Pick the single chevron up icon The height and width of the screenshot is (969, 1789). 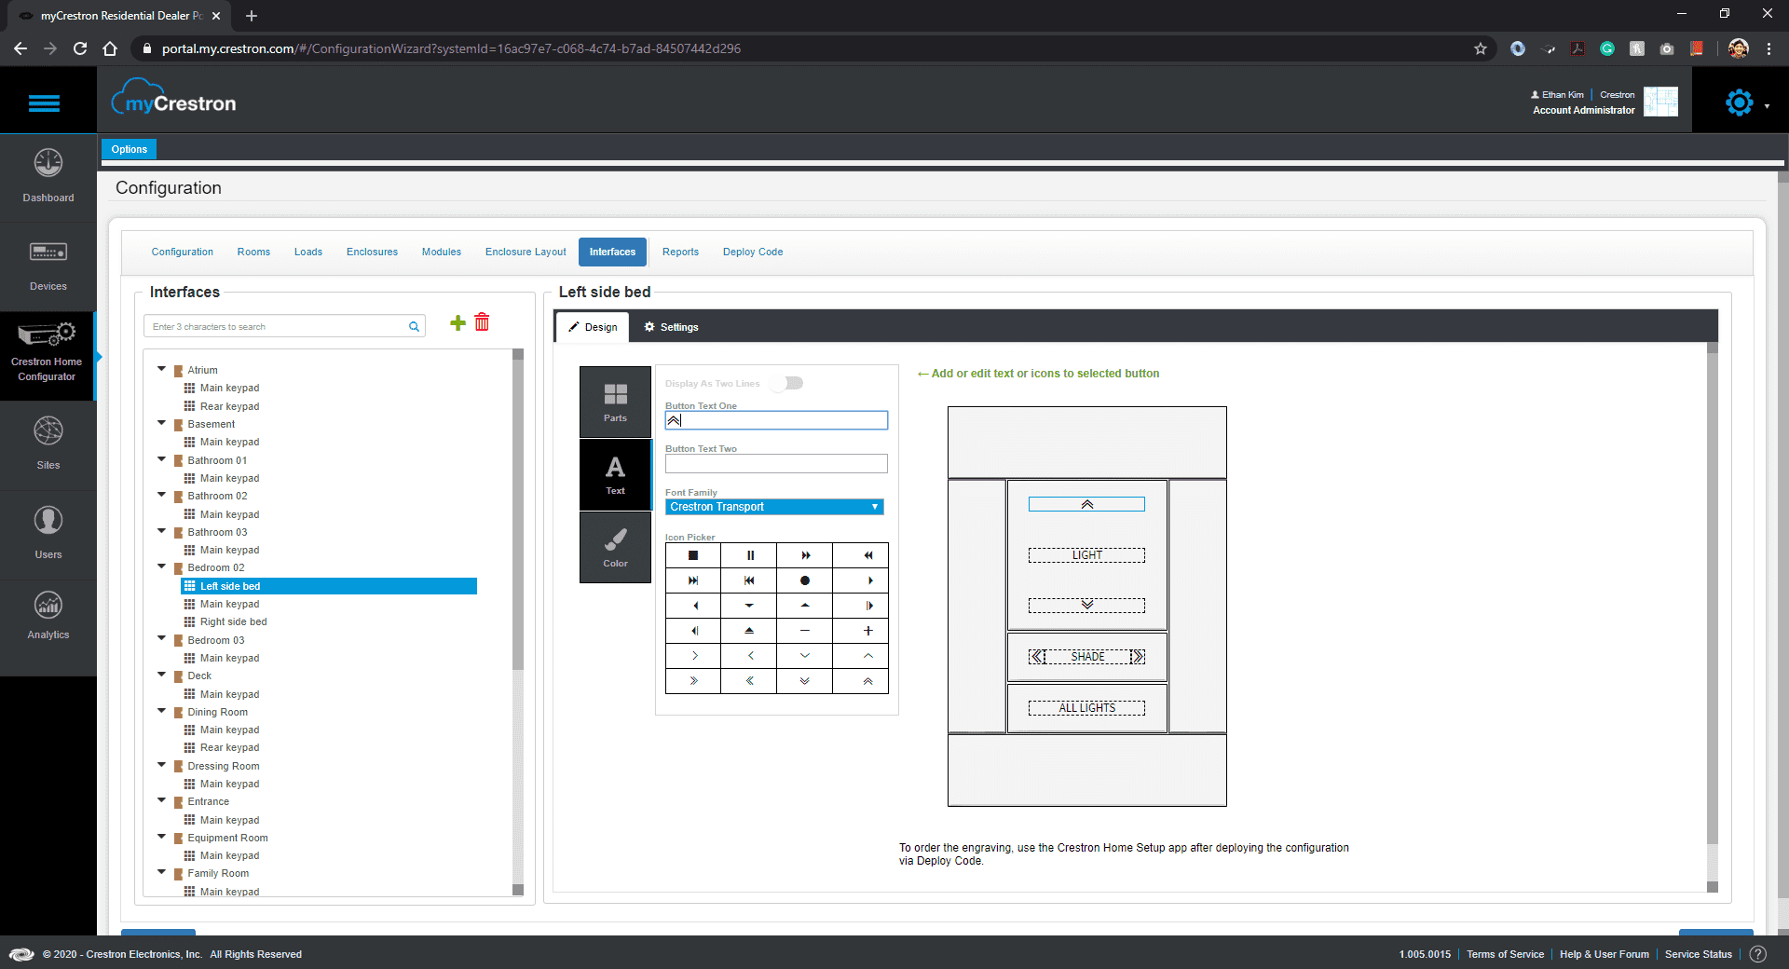click(867, 656)
